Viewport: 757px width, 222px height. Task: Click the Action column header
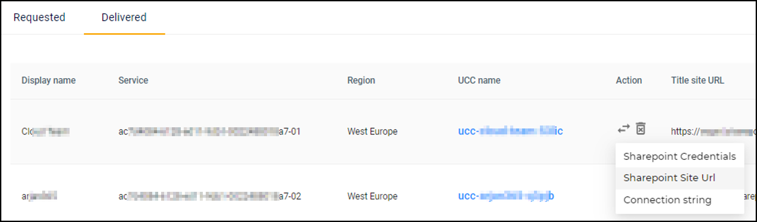(629, 81)
